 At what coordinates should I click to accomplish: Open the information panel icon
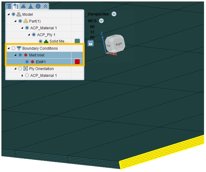pos(38,6)
